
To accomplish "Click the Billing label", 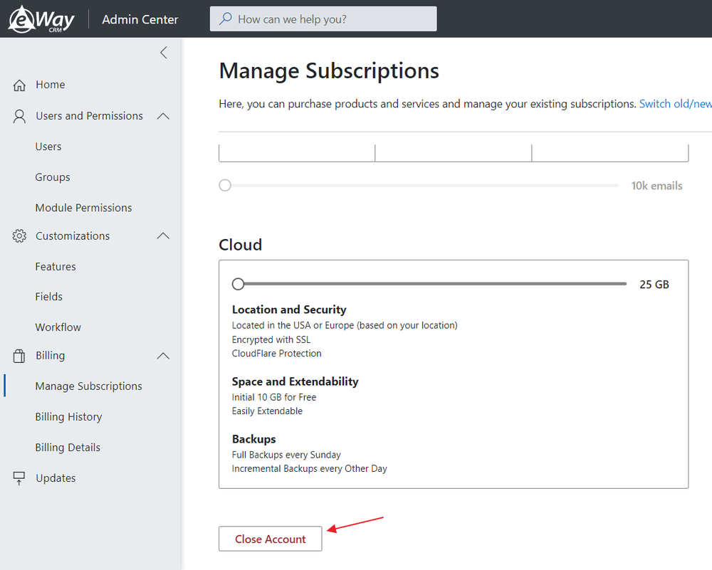I will coord(51,355).
